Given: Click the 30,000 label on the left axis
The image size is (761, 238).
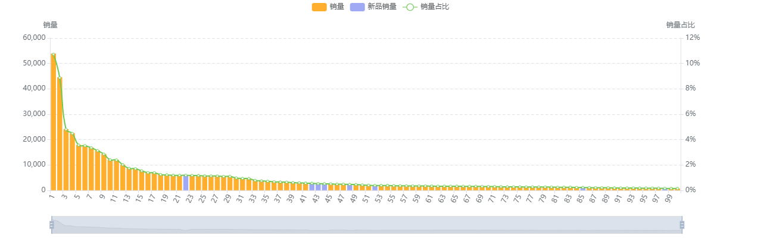Looking at the screenshot, I should [x=35, y=114].
